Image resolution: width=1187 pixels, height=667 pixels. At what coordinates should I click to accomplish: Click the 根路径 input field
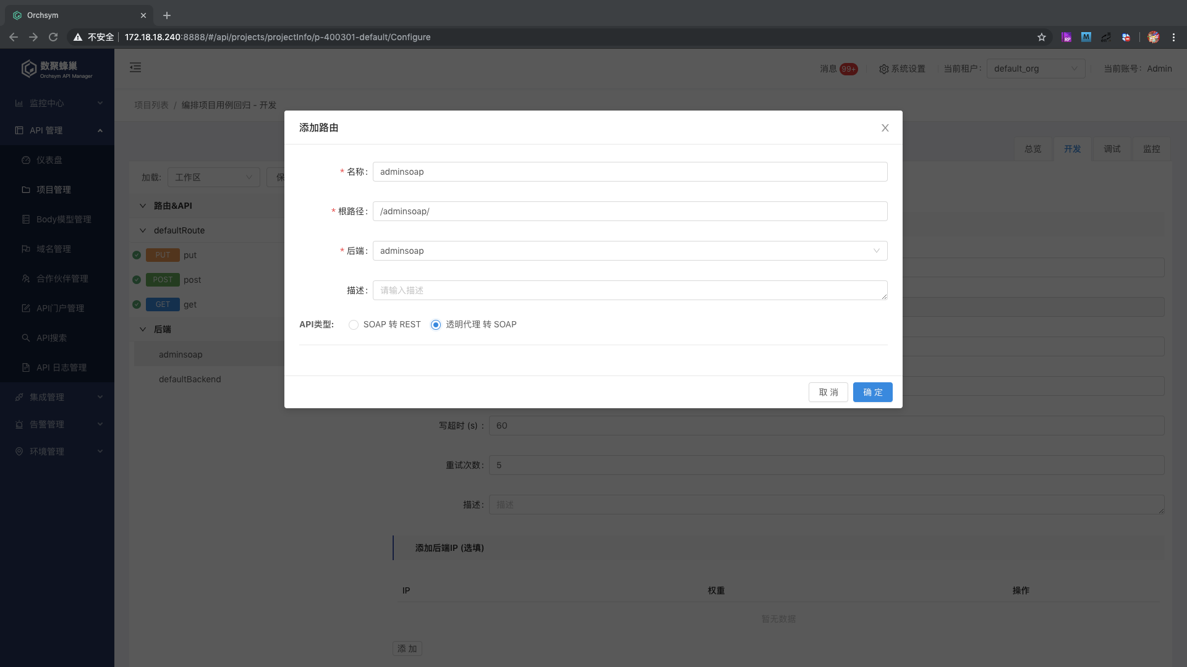[629, 211]
